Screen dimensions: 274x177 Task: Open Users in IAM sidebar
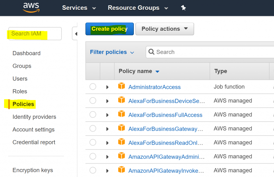[x=20, y=79]
